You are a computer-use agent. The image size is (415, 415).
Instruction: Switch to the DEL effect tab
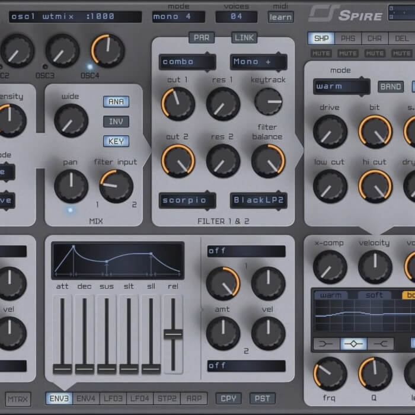click(x=402, y=39)
